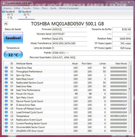Open the Editar menu

click(x=17, y=8)
